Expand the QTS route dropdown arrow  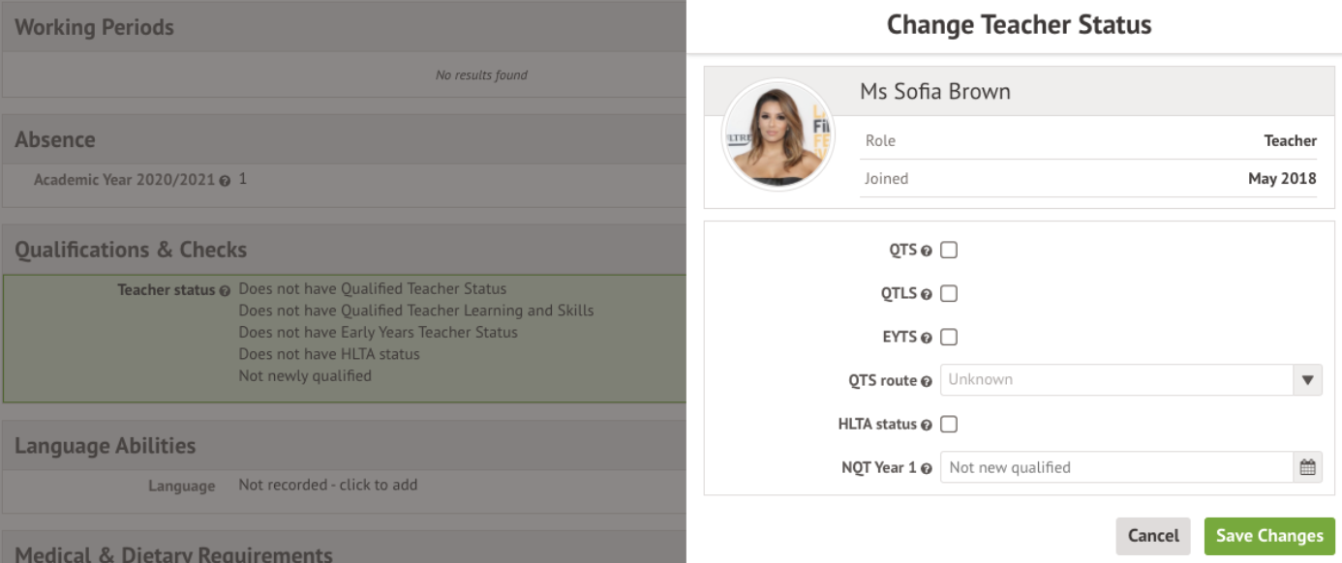tap(1307, 380)
